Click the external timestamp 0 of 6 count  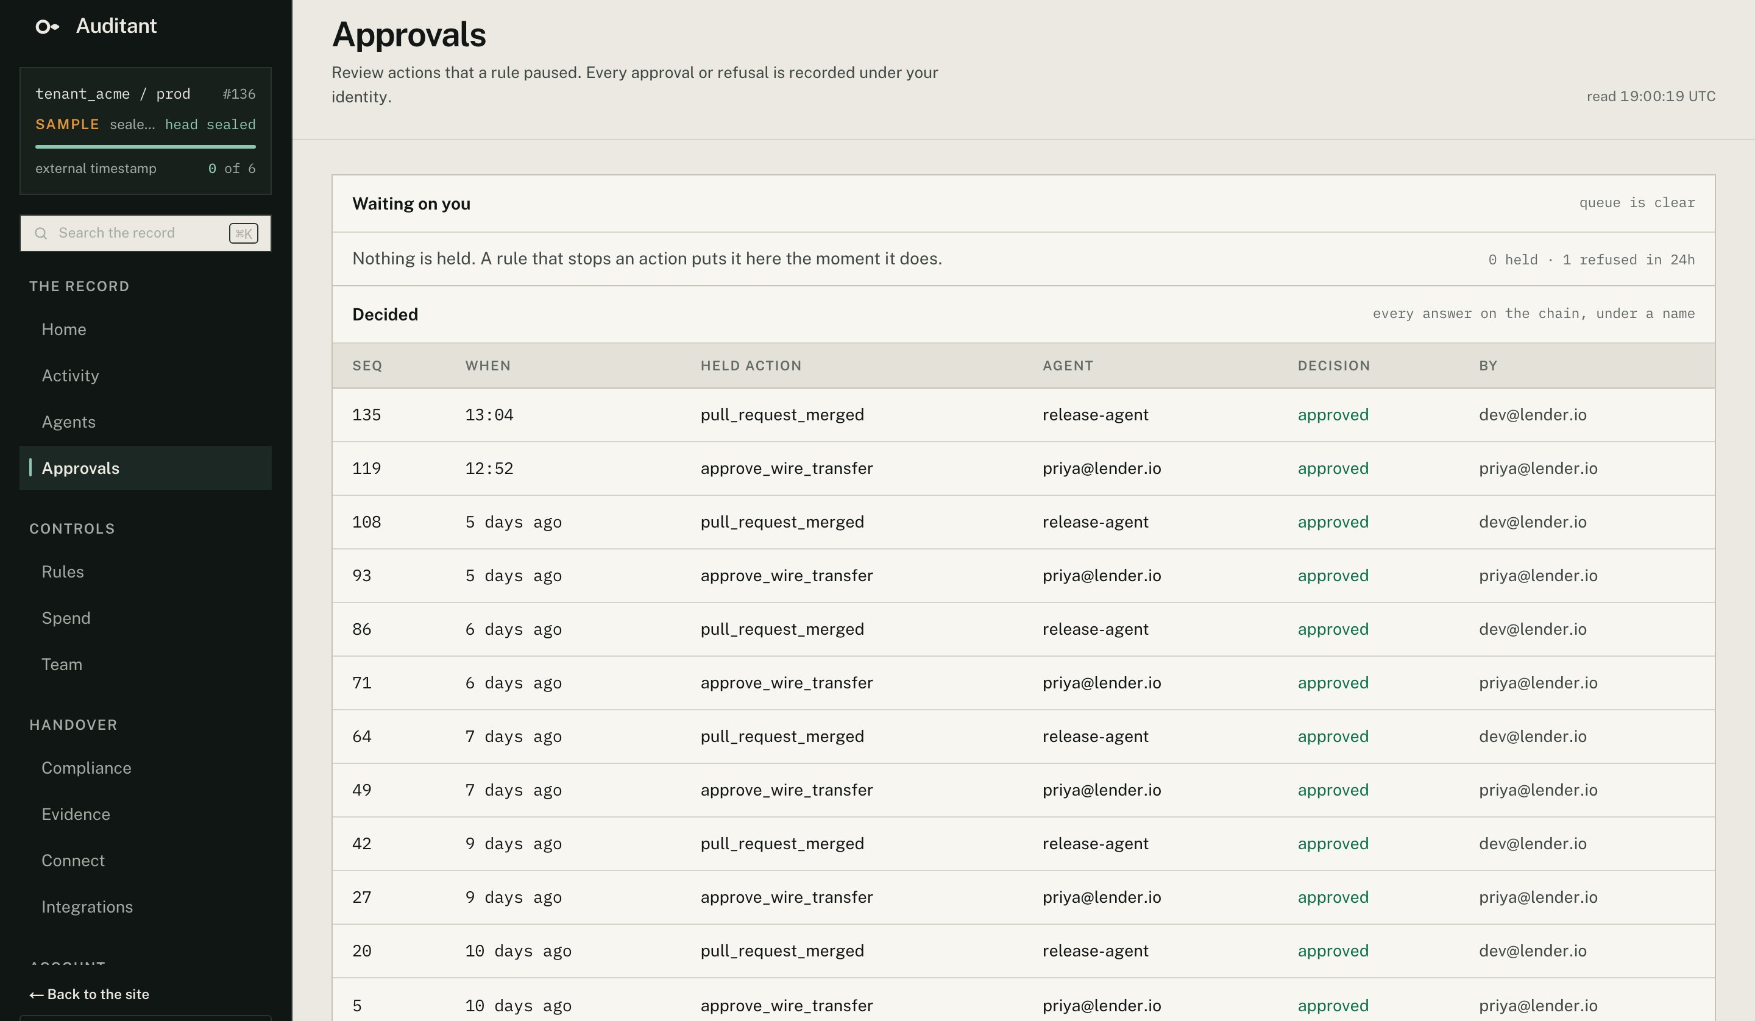coord(232,169)
